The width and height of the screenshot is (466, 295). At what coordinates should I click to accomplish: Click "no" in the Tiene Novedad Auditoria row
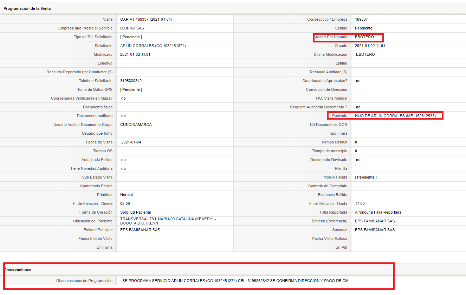[123, 168]
